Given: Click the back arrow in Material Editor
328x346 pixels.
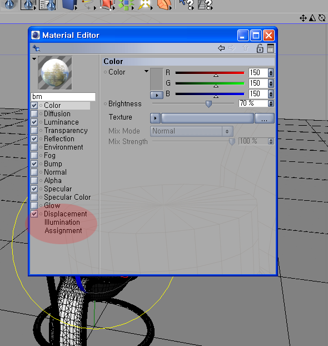Looking at the screenshot, I should pyautogui.click(x=221, y=48).
